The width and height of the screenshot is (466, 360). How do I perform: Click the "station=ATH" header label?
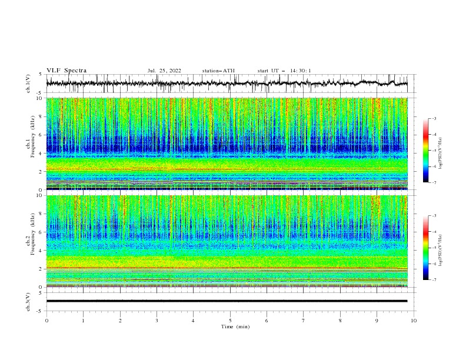pyautogui.click(x=218, y=71)
